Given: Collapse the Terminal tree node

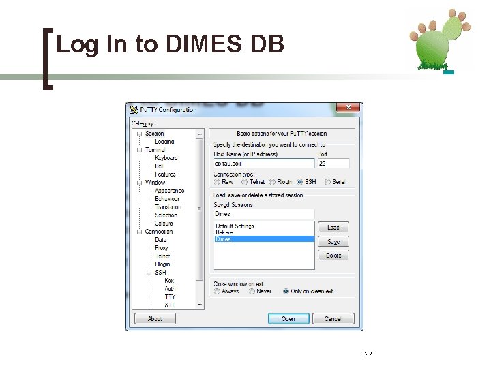Looking at the screenshot, I should (139, 150).
